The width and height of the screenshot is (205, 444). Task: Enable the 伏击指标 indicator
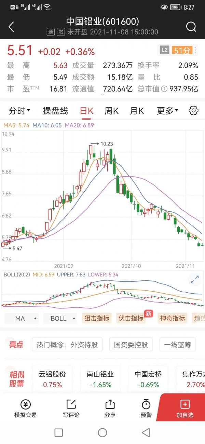tap(131, 318)
